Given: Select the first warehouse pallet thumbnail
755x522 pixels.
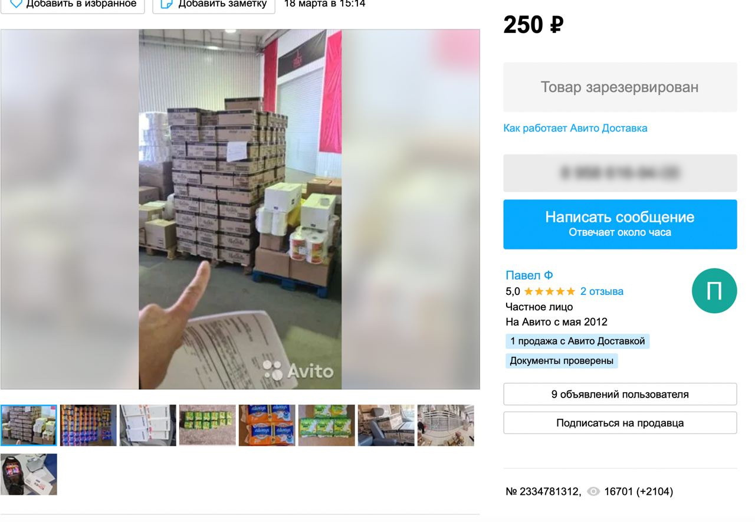Looking at the screenshot, I should tap(29, 425).
